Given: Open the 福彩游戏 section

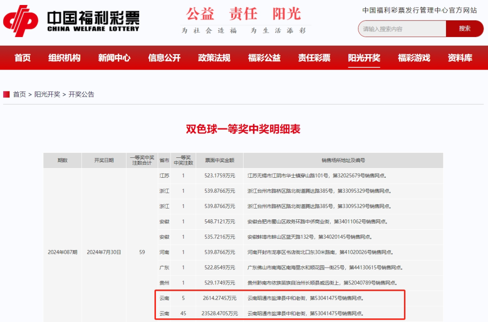Looking at the screenshot, I should pyautogui.click(x=413, y=58).
